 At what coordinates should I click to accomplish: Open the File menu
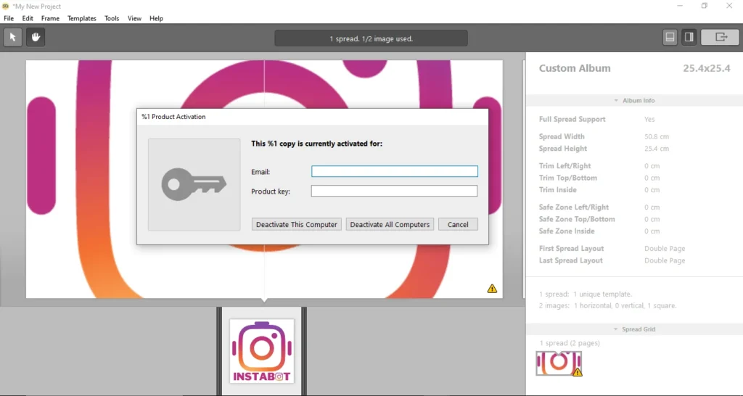point(9,18)
